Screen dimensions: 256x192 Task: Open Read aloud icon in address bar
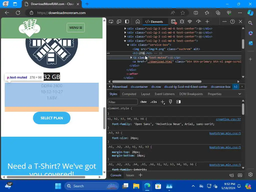[173, 13]
